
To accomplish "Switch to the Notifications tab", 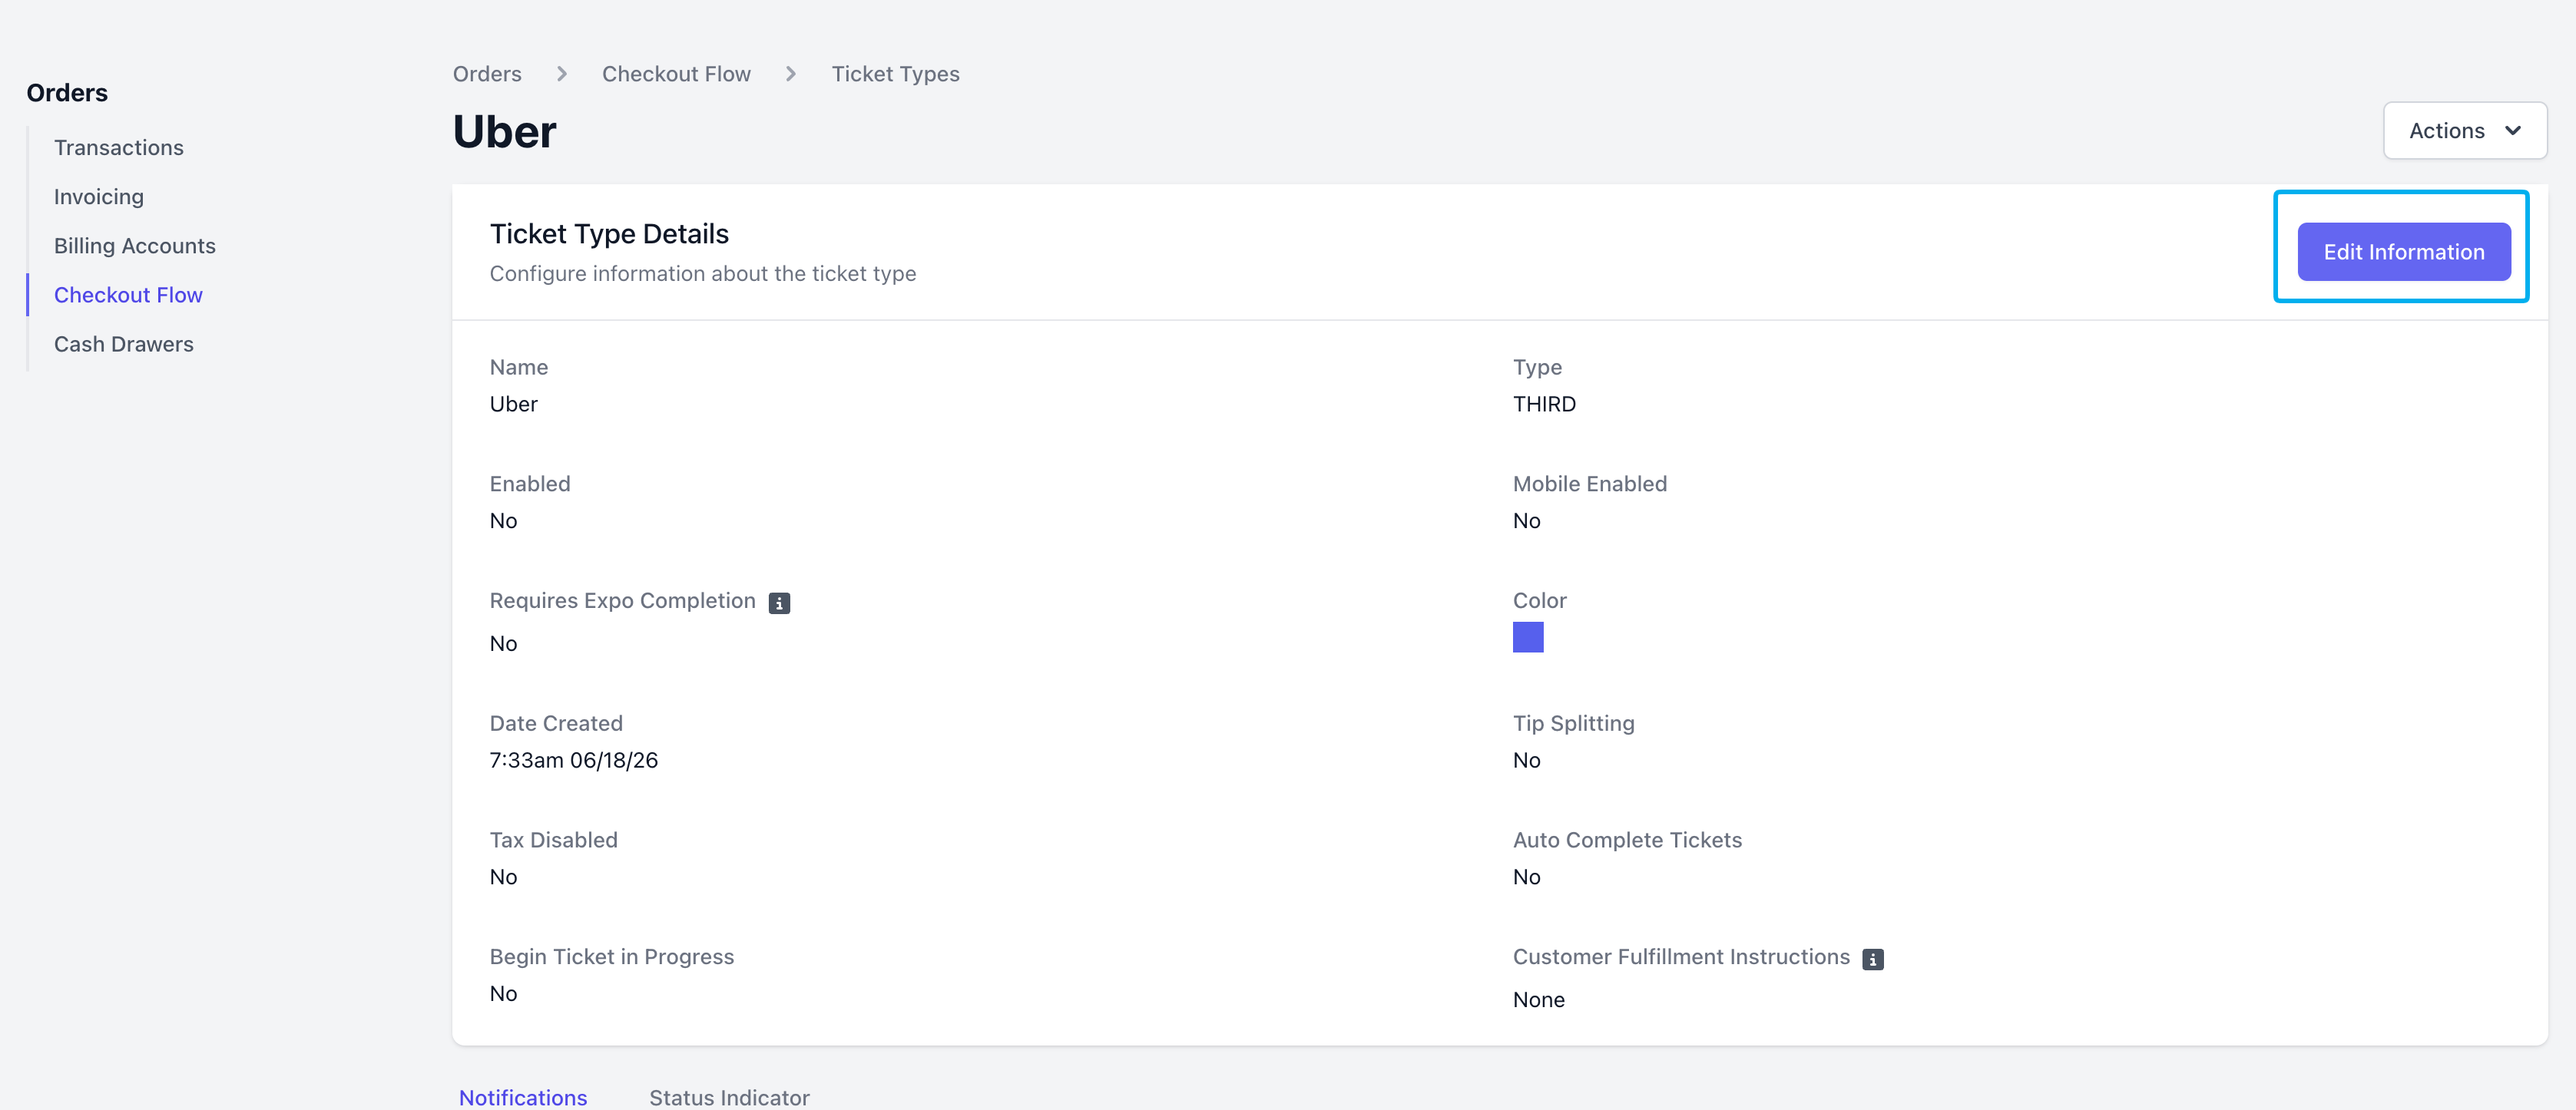I will click(x=523, y=1096).
